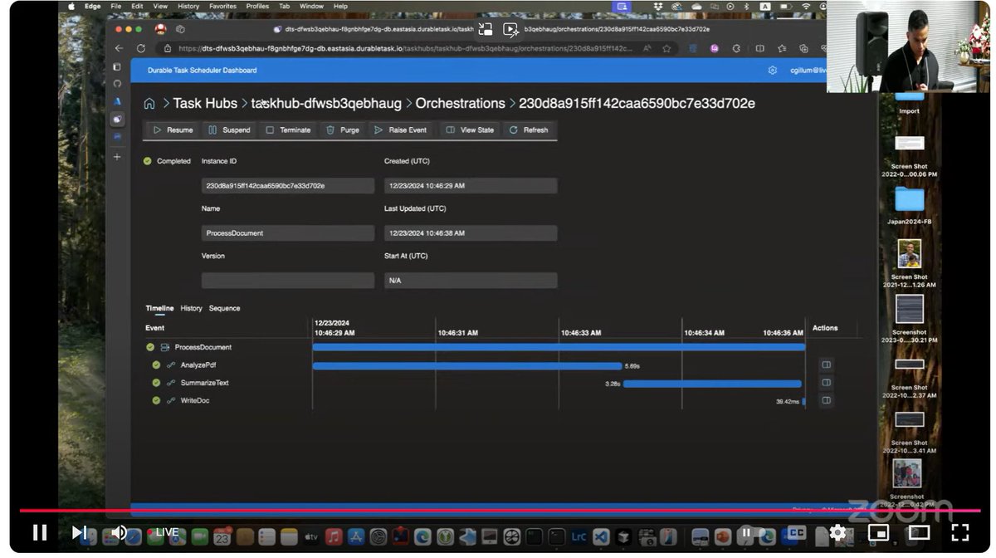Click the empty Version field

point(288,281)
